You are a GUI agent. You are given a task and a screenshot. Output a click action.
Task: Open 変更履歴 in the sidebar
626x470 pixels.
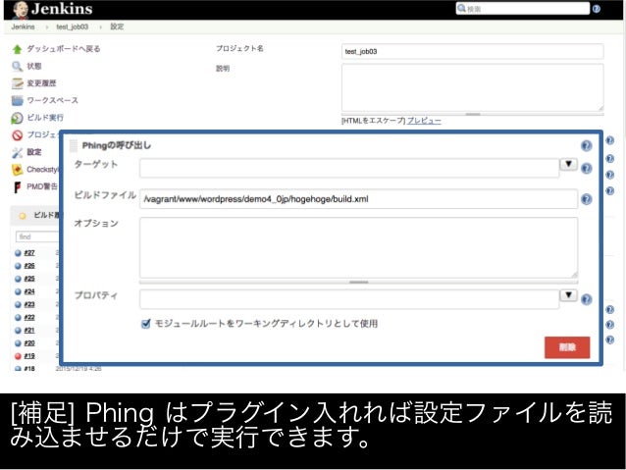click(x=41, y=83)
